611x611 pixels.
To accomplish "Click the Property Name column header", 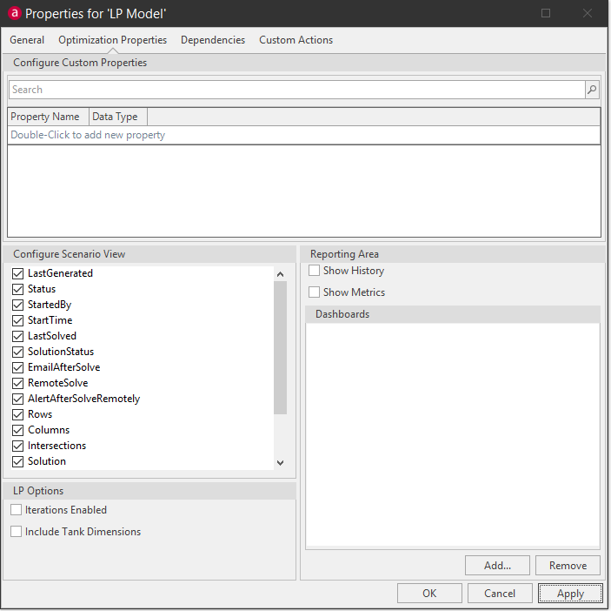I will (49, 117).
